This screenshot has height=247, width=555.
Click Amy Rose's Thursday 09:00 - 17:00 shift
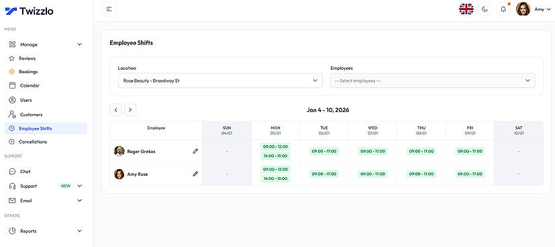pos(421,174)
